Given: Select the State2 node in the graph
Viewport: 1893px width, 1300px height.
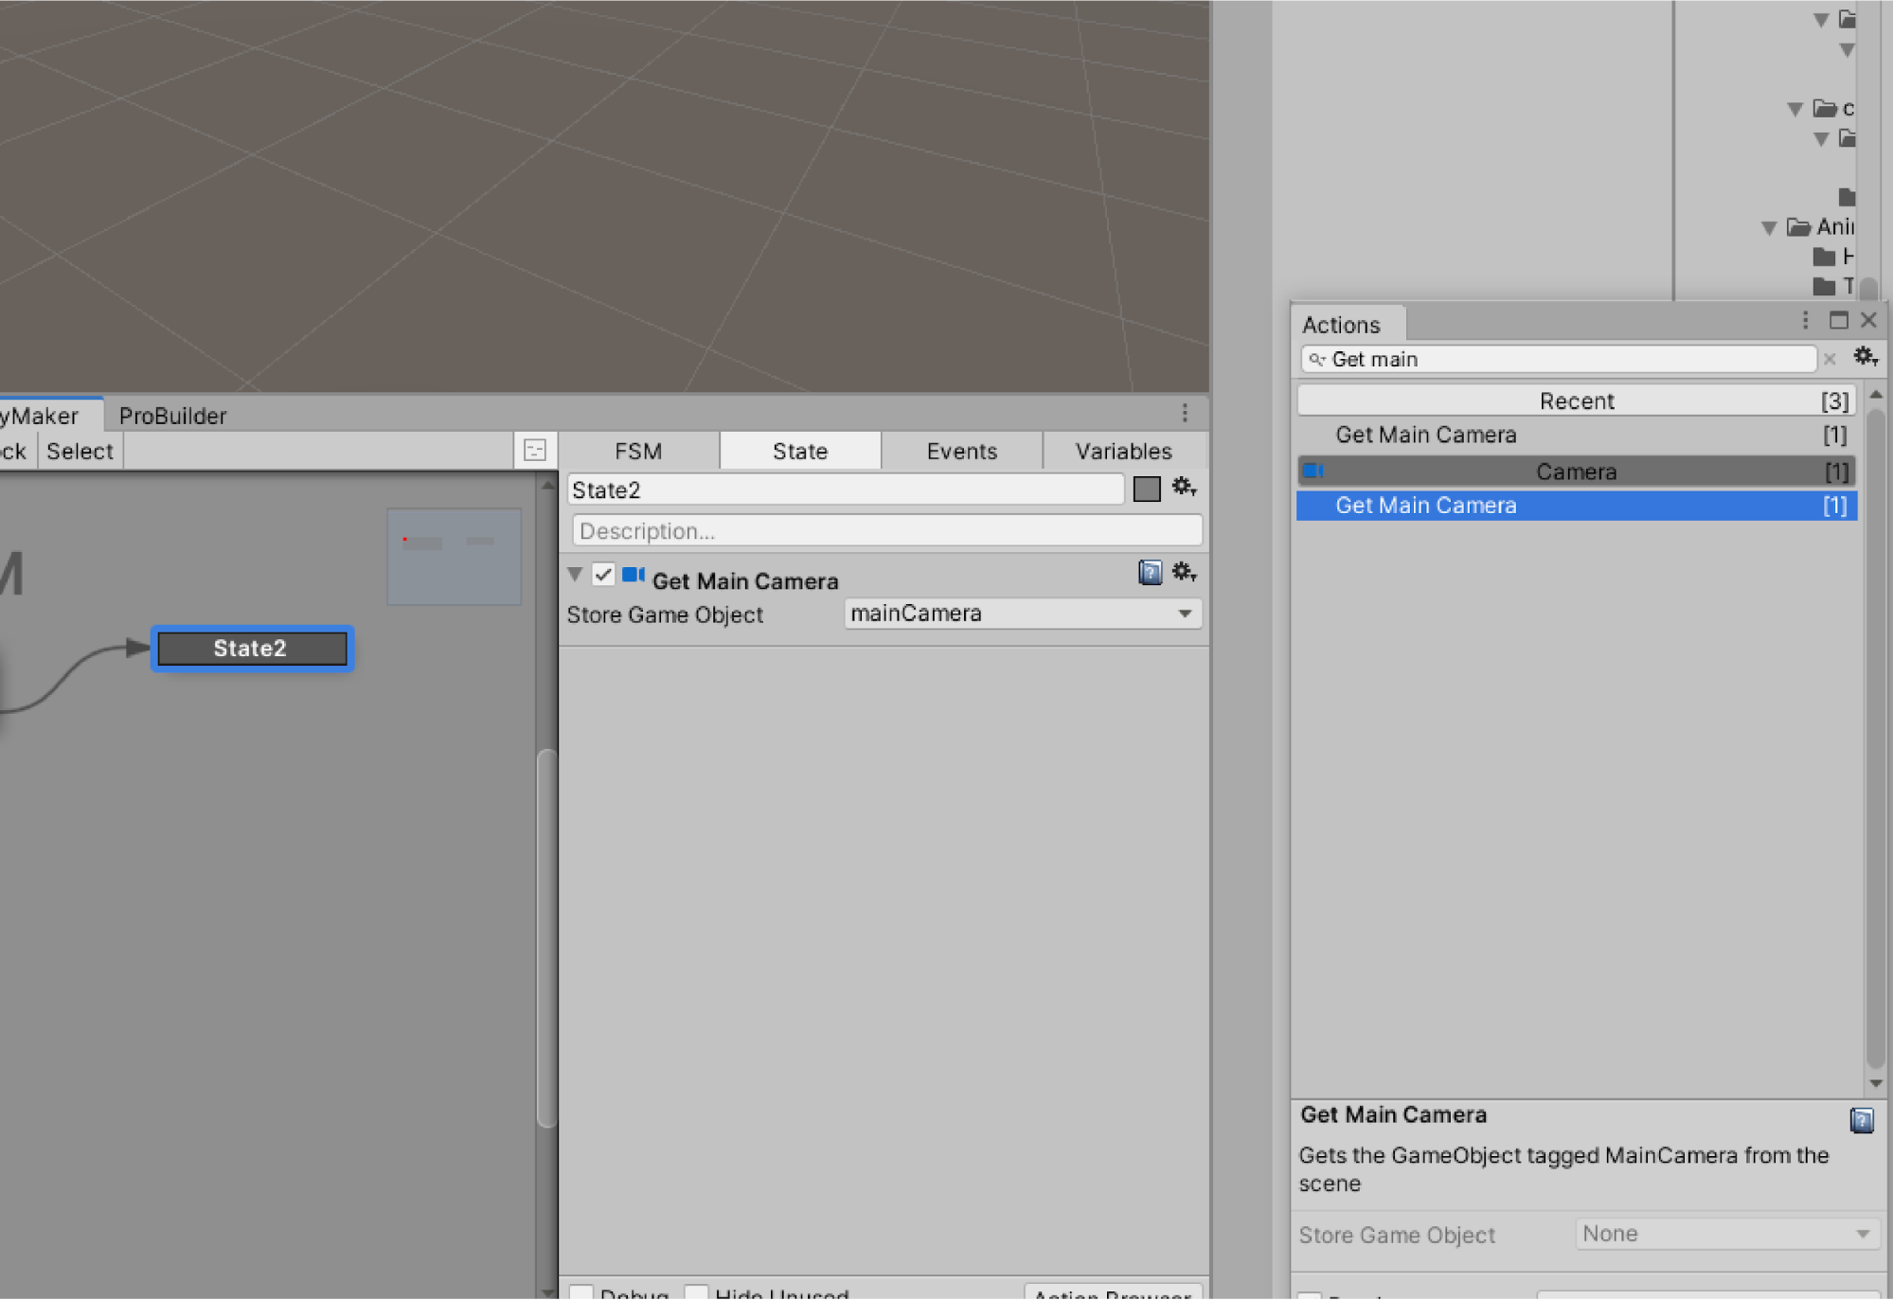Looking at the screenshot, I should [252, 649].
